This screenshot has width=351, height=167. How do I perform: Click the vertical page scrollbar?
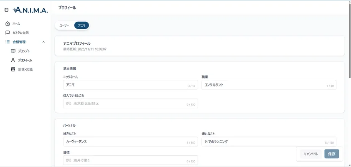pyautogui.click(x=349, y=41)
